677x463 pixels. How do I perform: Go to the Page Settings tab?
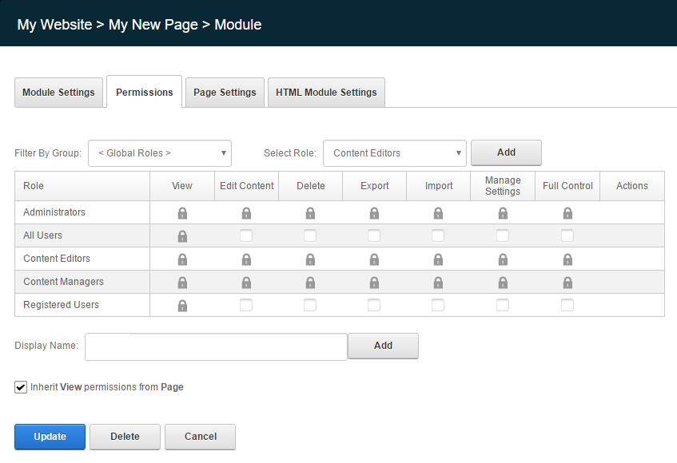click(x=225, y=93)
